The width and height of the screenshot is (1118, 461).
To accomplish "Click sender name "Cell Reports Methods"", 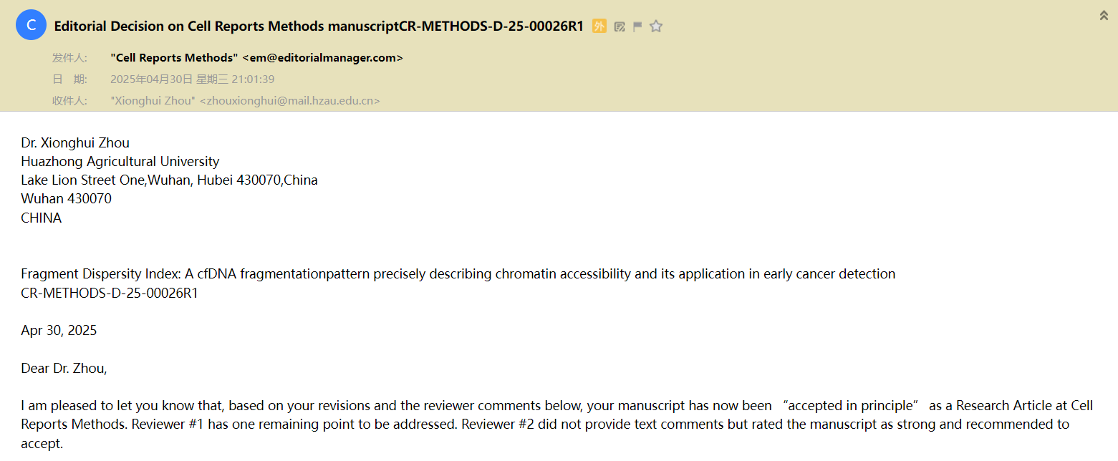I will [x=174, y=58].
